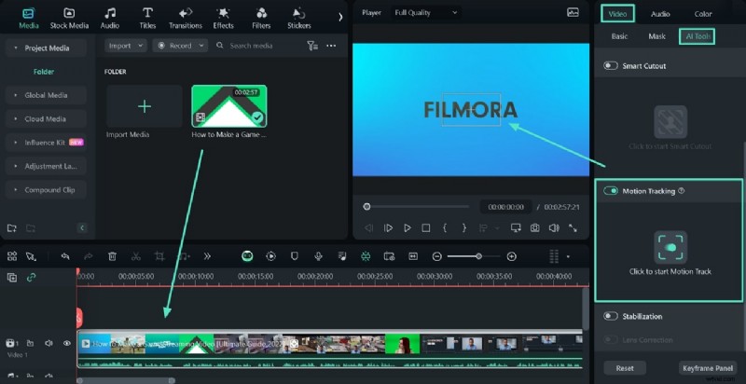Open the voiceover microphone tool
The image size is (746, 384).
pos(318,256)
